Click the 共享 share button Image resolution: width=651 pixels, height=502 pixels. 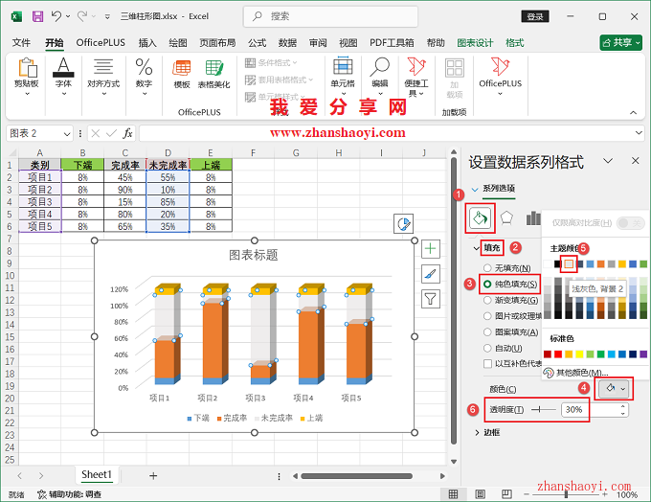pyautogui.click(x=620, y=43)
